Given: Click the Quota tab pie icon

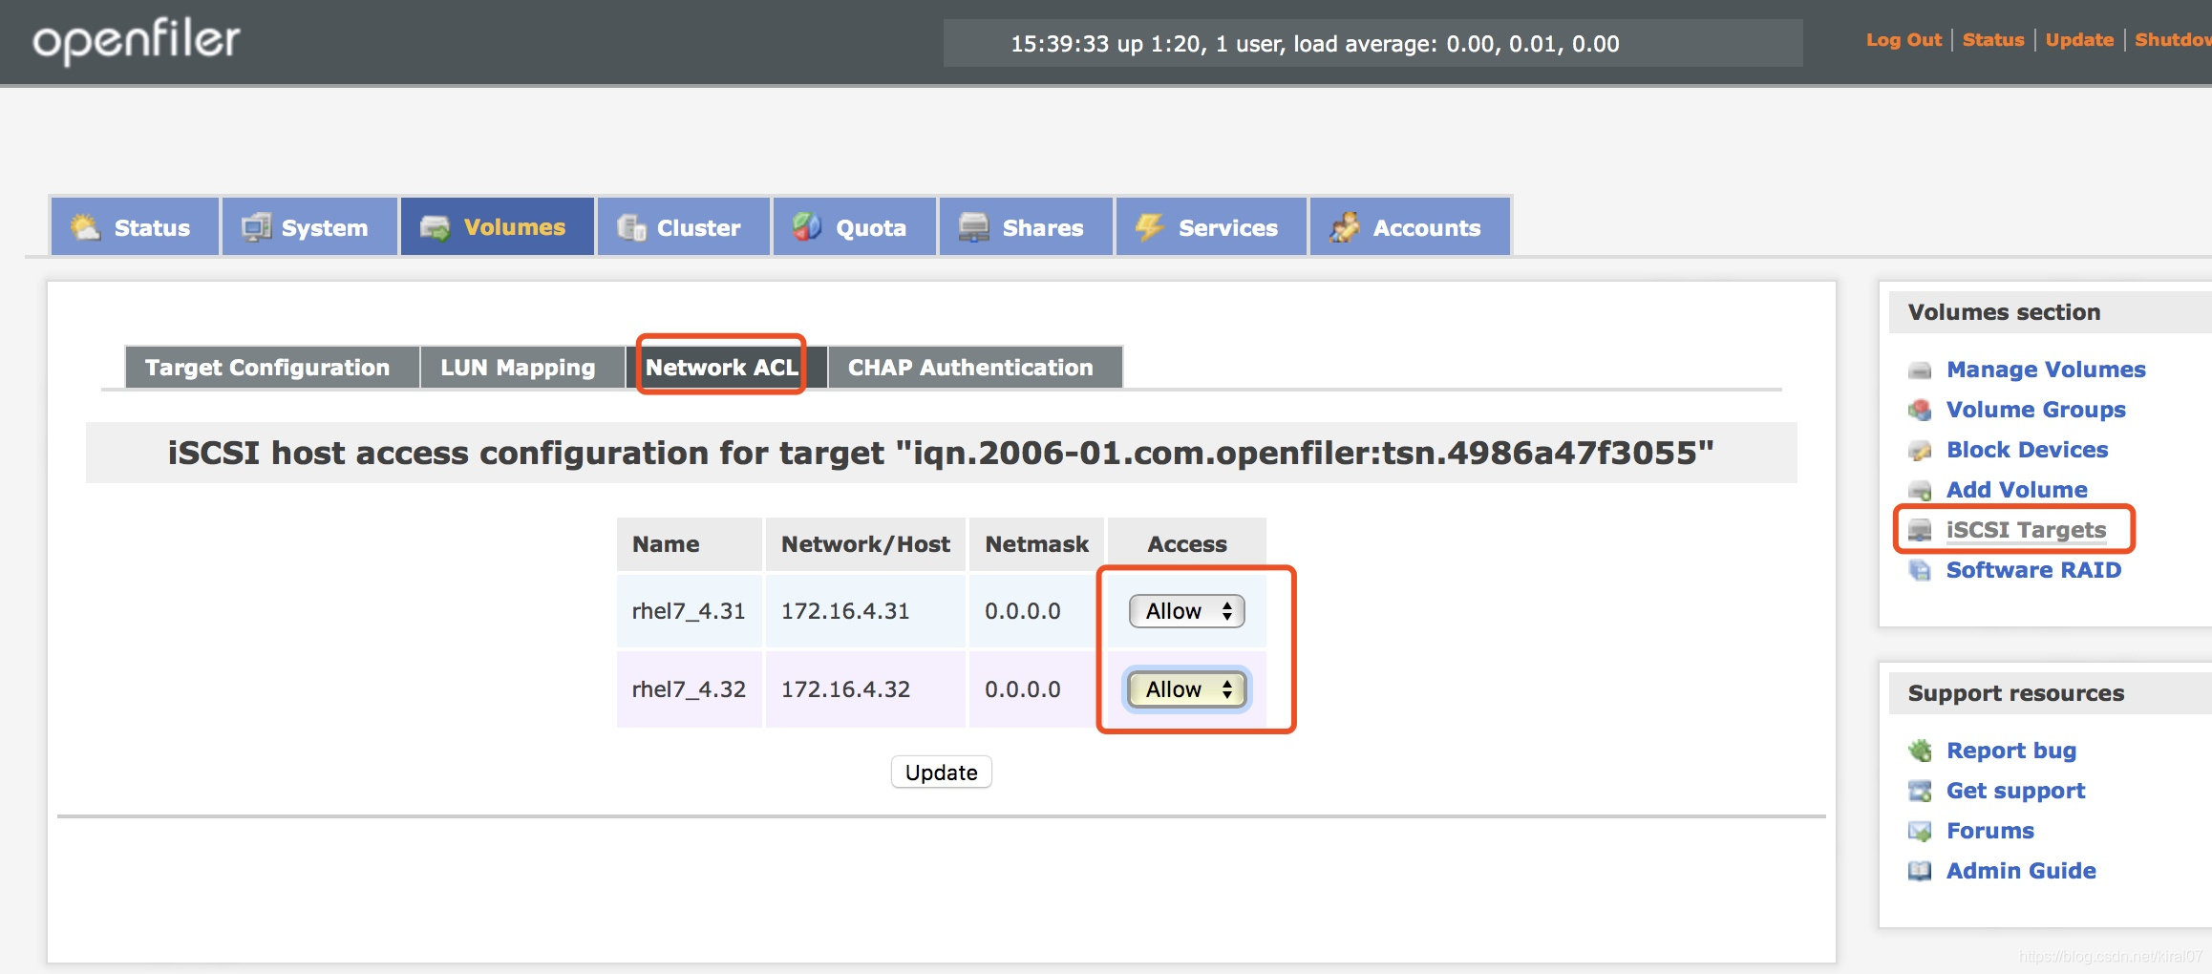Looking at the screenshot, I should click(x=807, y=227).
